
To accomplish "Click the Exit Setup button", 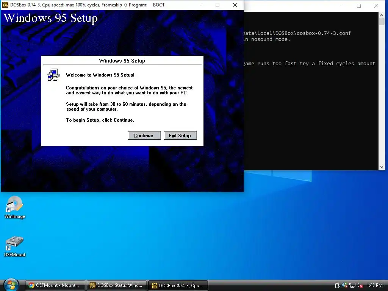I will (x=180, y=136).
